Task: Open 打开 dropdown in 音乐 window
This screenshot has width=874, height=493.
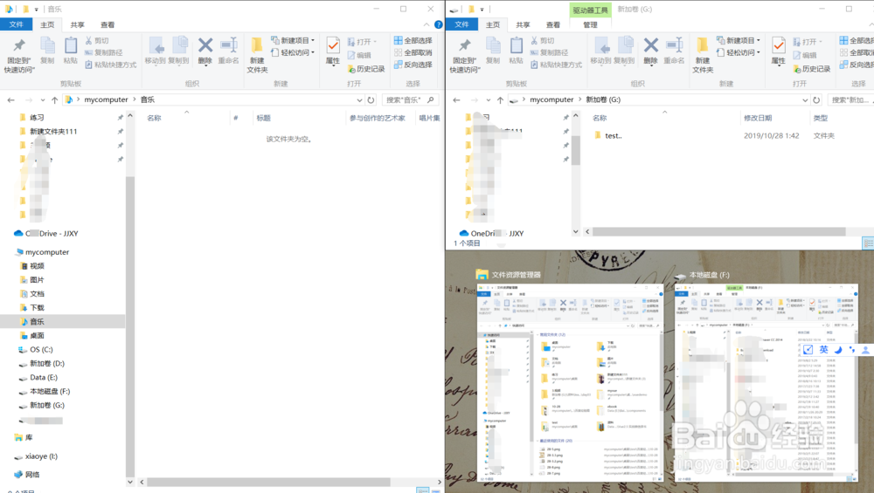Action: (363, 42)
